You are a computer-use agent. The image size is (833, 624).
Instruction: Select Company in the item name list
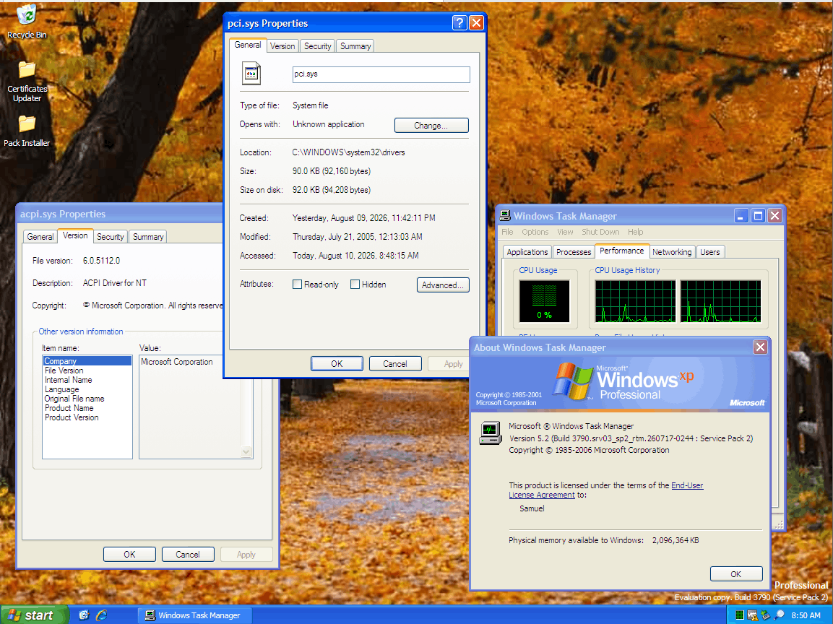click(x=87, y=361)
